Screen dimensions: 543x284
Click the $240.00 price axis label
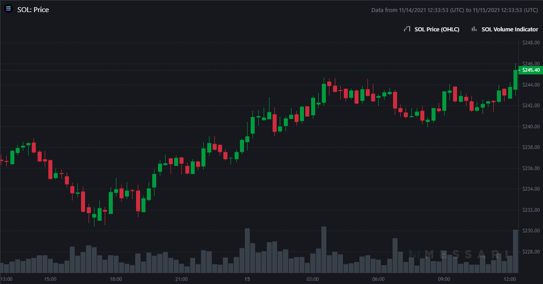pyautogui.click(x=531, y=126)
